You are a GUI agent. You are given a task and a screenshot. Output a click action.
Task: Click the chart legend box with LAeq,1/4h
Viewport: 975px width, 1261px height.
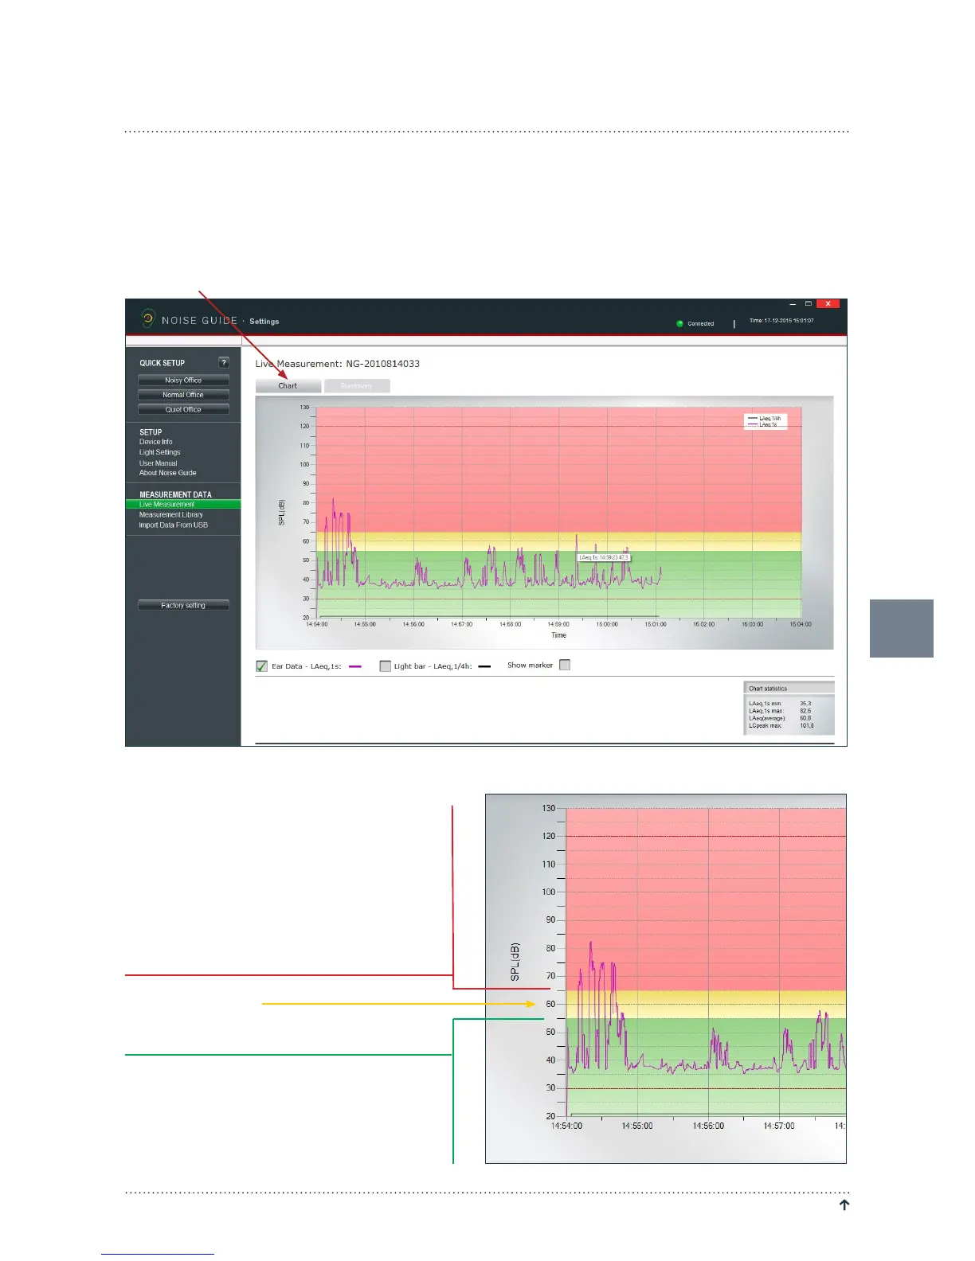click(x=766, y=422)
